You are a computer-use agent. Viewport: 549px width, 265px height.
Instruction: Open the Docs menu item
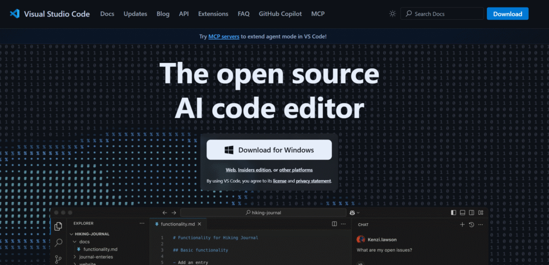click(107, 14)
